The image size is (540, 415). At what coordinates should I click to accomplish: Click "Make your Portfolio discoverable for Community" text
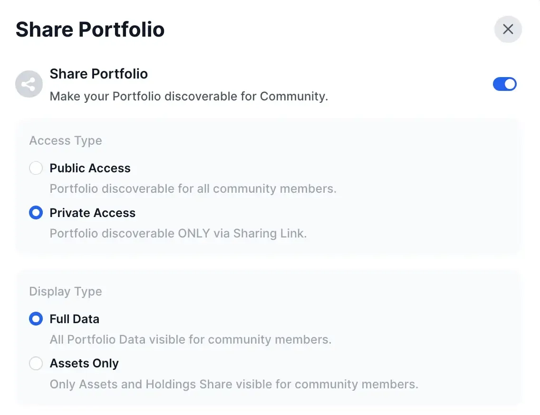pyautogui.click(x=189, y=97)
